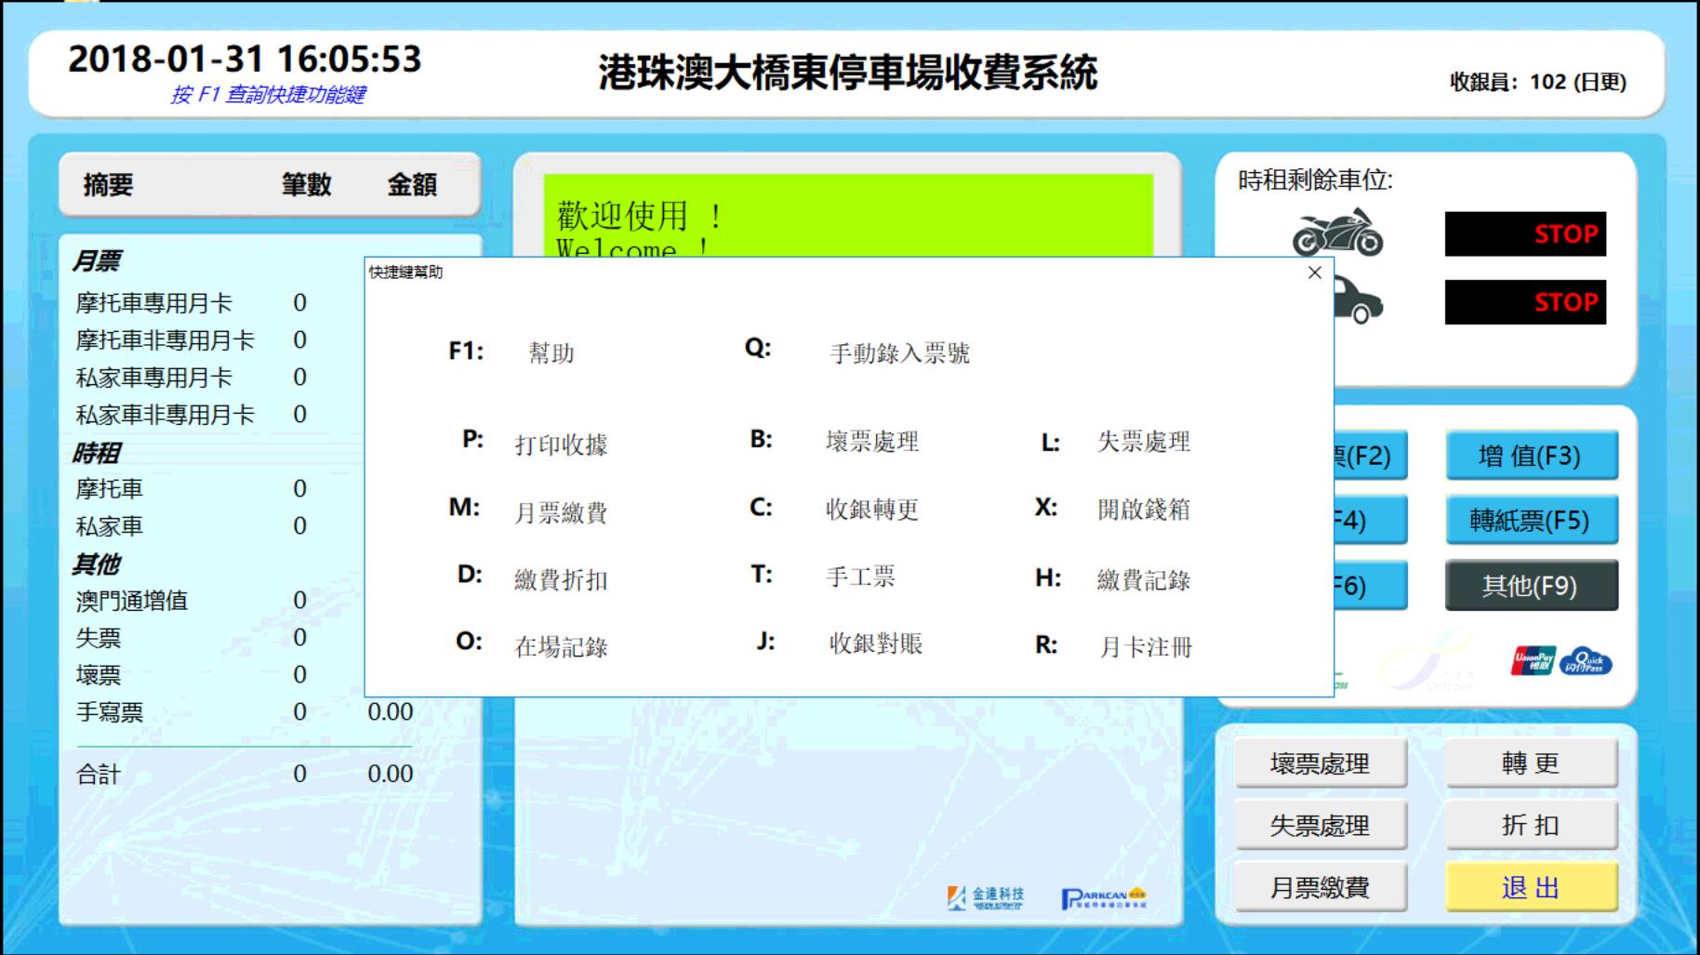Click the UnionPay 銀聯 payment logo
Image resolution: width=1700 pixels, height=955 pixels.
click(1534, 659)
